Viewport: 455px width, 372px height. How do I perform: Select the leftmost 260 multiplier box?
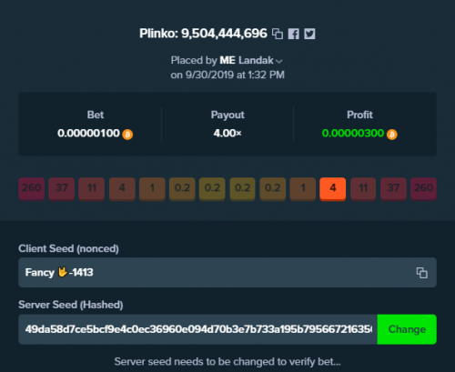tap(32, 188)
